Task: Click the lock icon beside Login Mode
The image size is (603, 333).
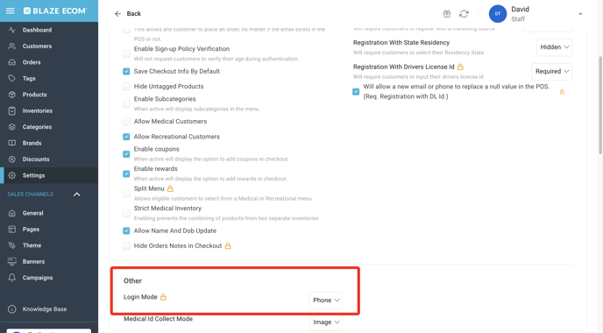Action: pos(163,297)
